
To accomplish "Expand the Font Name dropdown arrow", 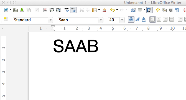I will pyautogui.click(x=101, y=20).
